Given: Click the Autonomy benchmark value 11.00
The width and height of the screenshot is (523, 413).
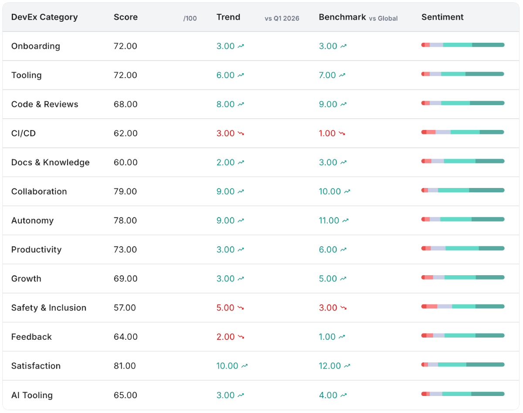Looking at the screenshot, I should [x=329, y=221].
